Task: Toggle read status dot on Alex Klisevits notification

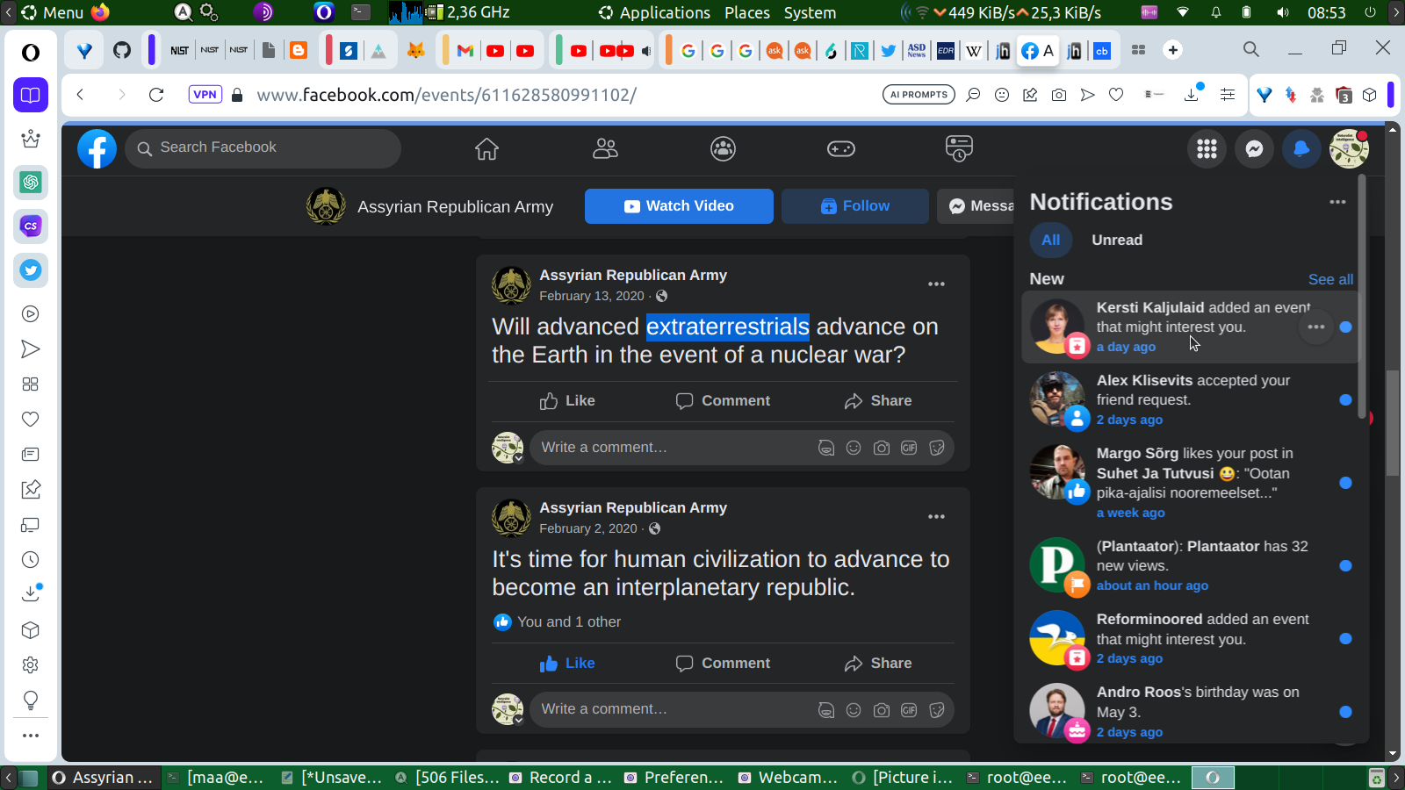Action: tap(1345, 400)
